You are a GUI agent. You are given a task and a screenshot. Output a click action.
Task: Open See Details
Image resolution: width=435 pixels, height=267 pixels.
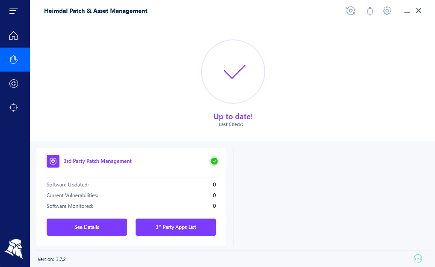pyautogui.click(x=87, y=227)
